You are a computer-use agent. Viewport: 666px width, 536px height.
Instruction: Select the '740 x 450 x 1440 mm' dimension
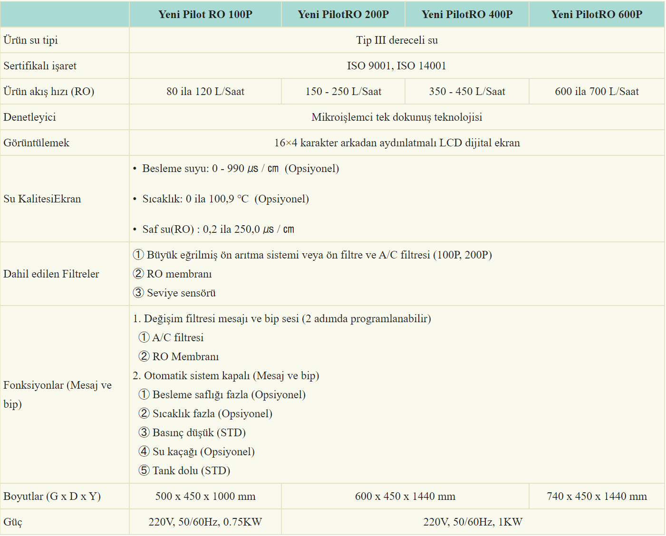[x=597, y=496]
